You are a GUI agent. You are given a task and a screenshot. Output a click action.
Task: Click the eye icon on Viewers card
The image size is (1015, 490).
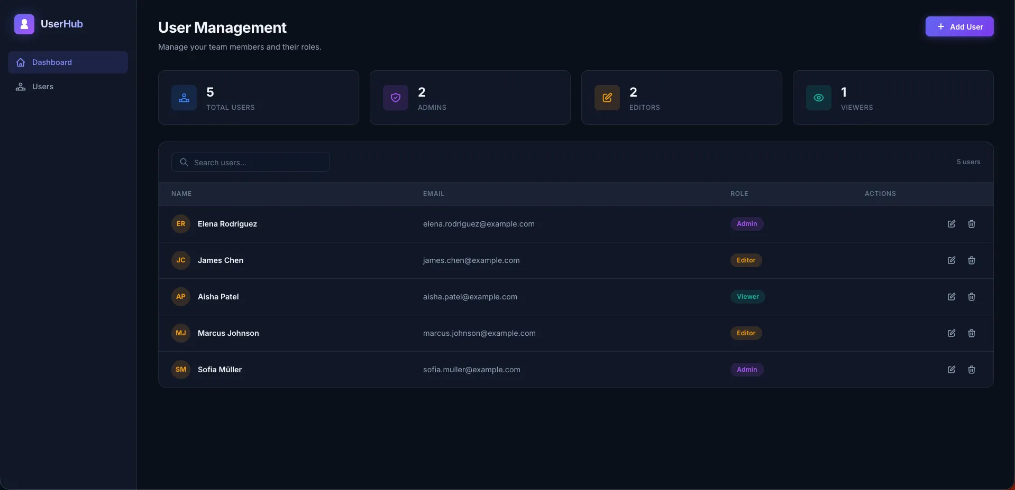click(x=818, y=98)
